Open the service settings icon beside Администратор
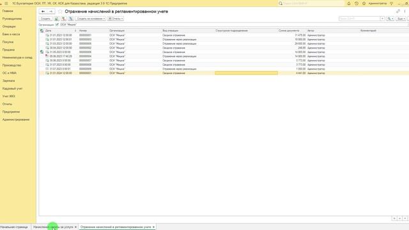The height and width of the screenshot is (230, 409). point(392,3)
